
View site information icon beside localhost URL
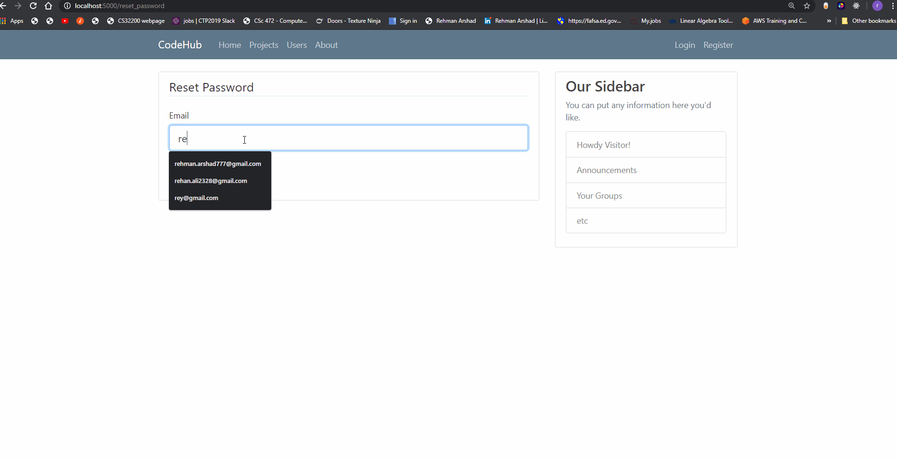pyautogui.click(x=67, y=6)
